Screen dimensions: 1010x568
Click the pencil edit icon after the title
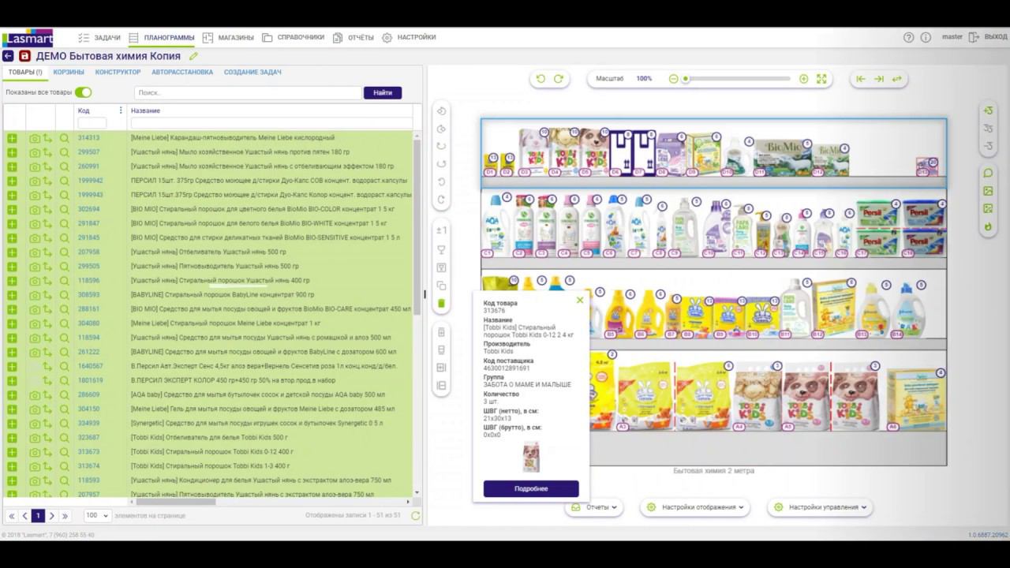pos(193,56)
